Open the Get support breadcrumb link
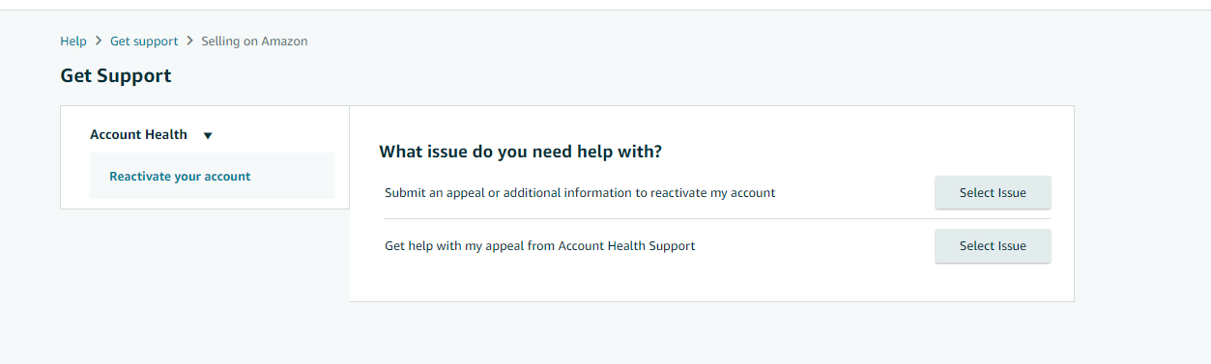Viewport: 1211px width, 364px height. click(x=144, y=42)
